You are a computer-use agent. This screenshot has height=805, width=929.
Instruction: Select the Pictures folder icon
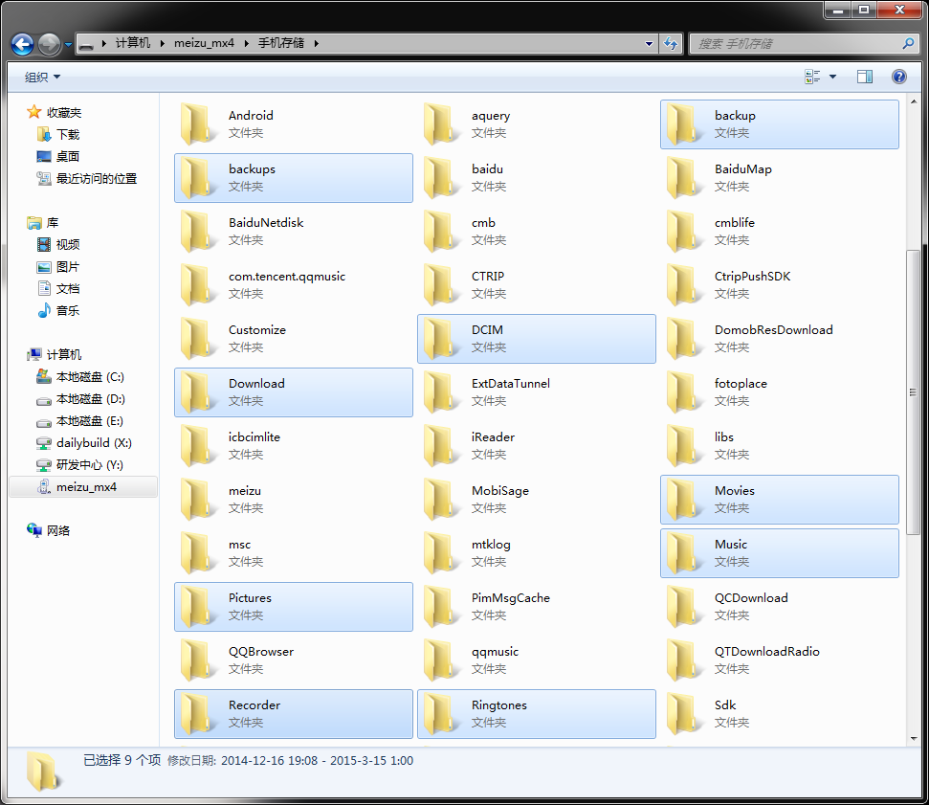click(x=196, y=607)
